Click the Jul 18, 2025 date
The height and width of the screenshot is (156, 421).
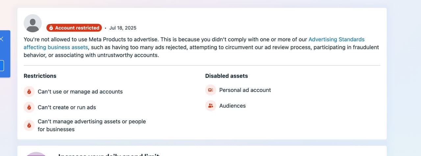(x=123, y=28)
